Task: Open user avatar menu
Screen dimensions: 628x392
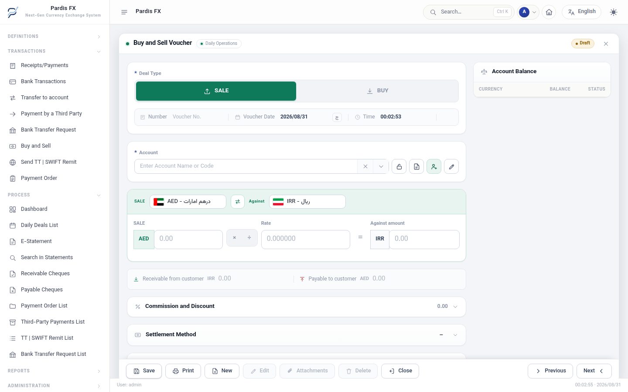Action: pyautogui.click(x=528, y=12)
